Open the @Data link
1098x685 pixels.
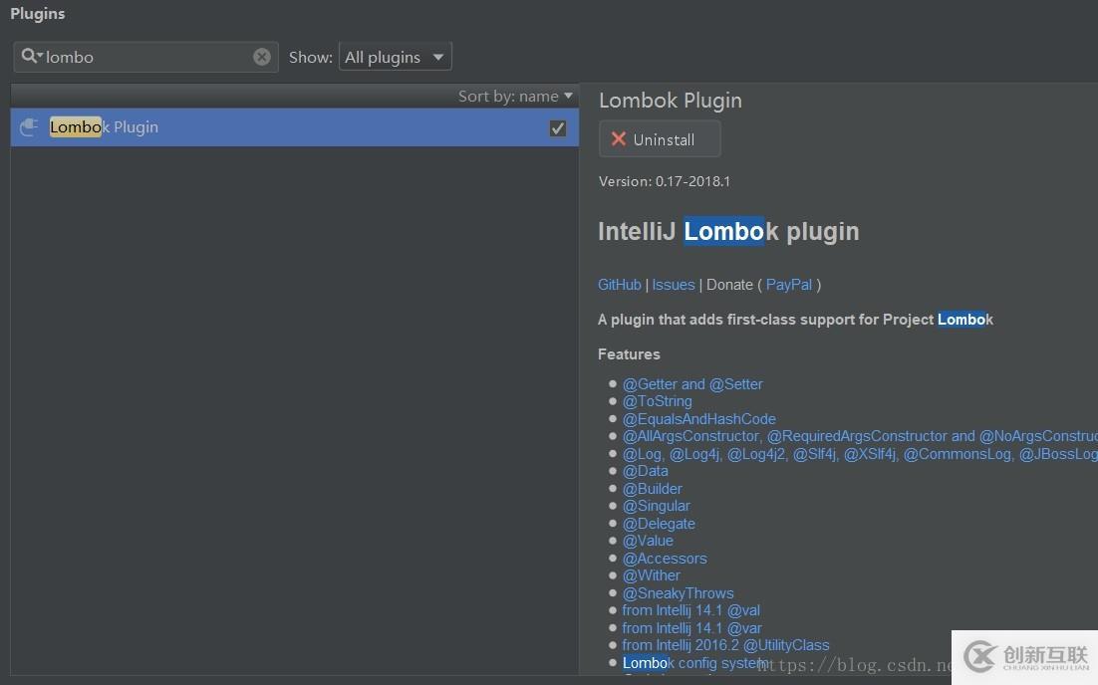point(646,470)
